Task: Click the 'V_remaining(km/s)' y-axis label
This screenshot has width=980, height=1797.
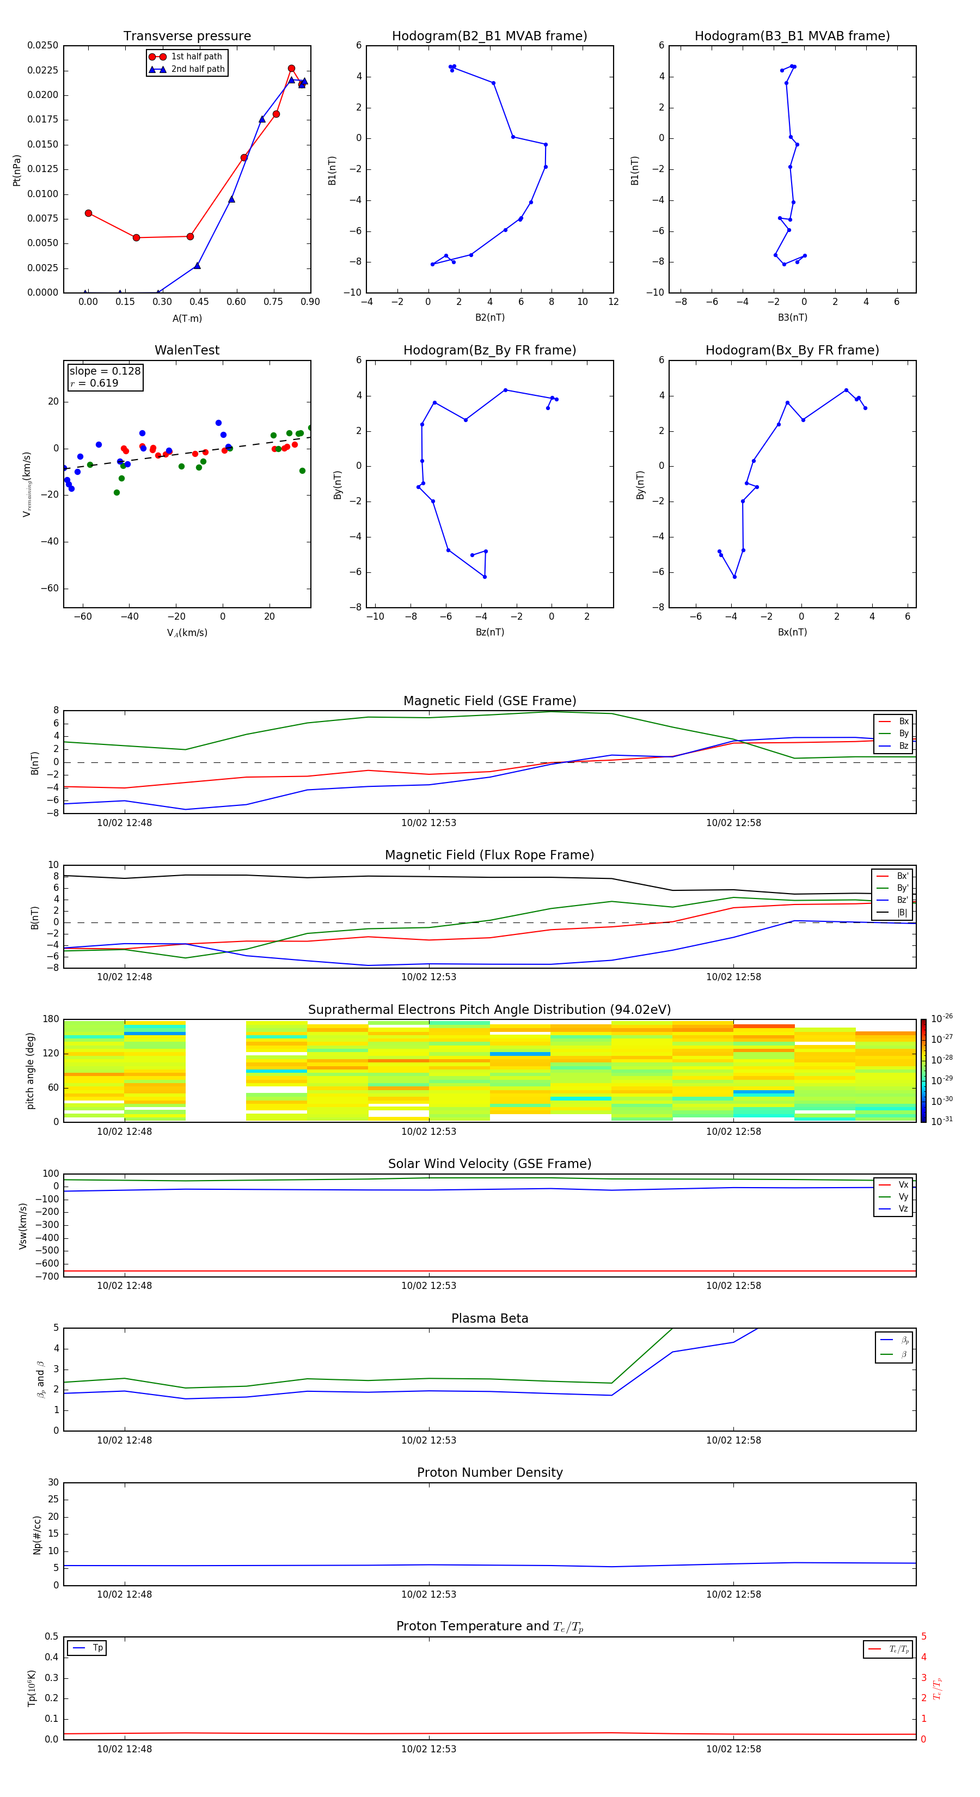Action: point(27,484)
